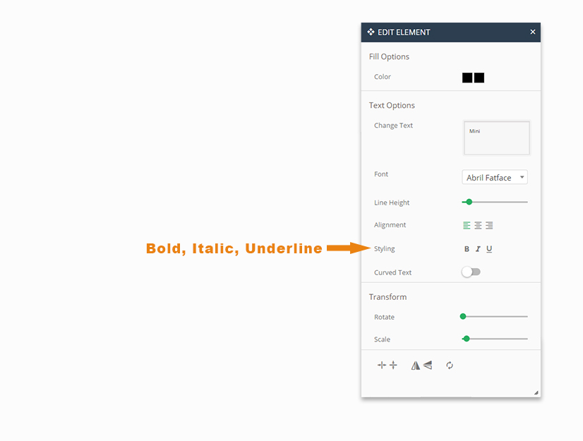Select the first black color swatch
Screen dimensions: 583x441
(467, 78)
